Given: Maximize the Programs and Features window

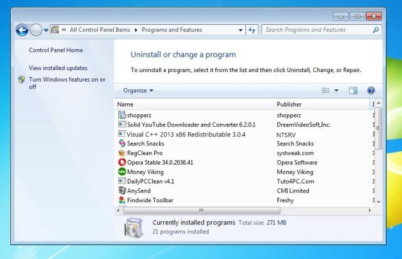Looking at the screenshot, I should pos(357,17).
